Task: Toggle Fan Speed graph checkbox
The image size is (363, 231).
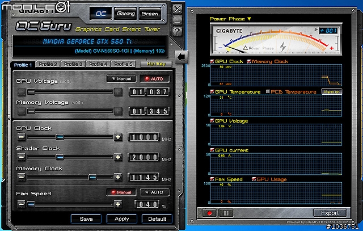Action: [212, 179]
